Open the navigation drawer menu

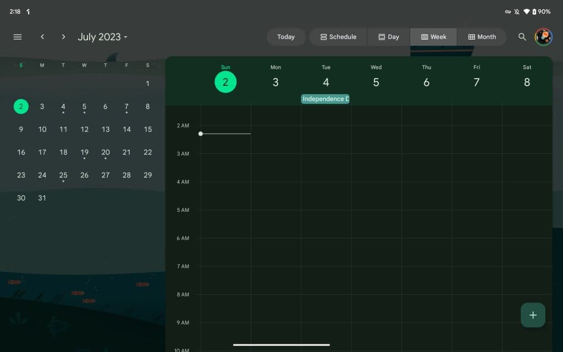pyautogui.click(x=17, y=37)
